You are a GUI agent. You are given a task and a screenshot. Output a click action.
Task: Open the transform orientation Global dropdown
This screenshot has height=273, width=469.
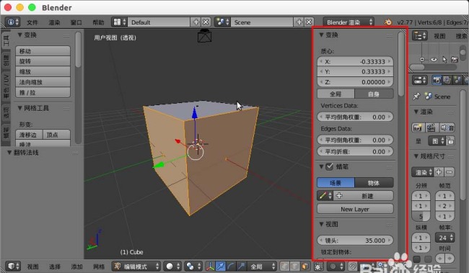click(262, 266)
